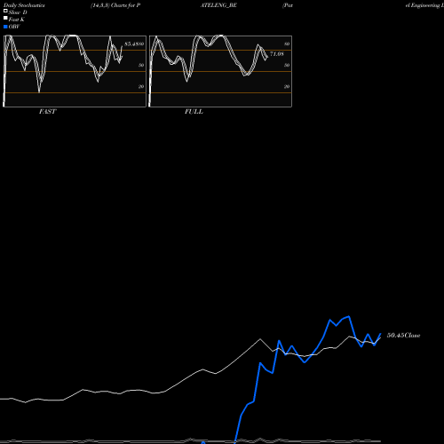Click the '80' axis label in FULL chart
Viewport: 444px width, 444px height.
click(287, 44)
